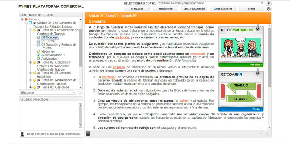Click the Autoevaluación 1 checkmark icon
290x144 pixels.
(x=39, y=55)
